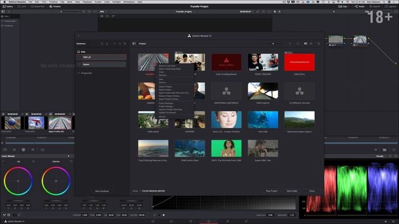Choose Revert to Last Save
This screenshot has width=399, height=224.
coord(167,66)
